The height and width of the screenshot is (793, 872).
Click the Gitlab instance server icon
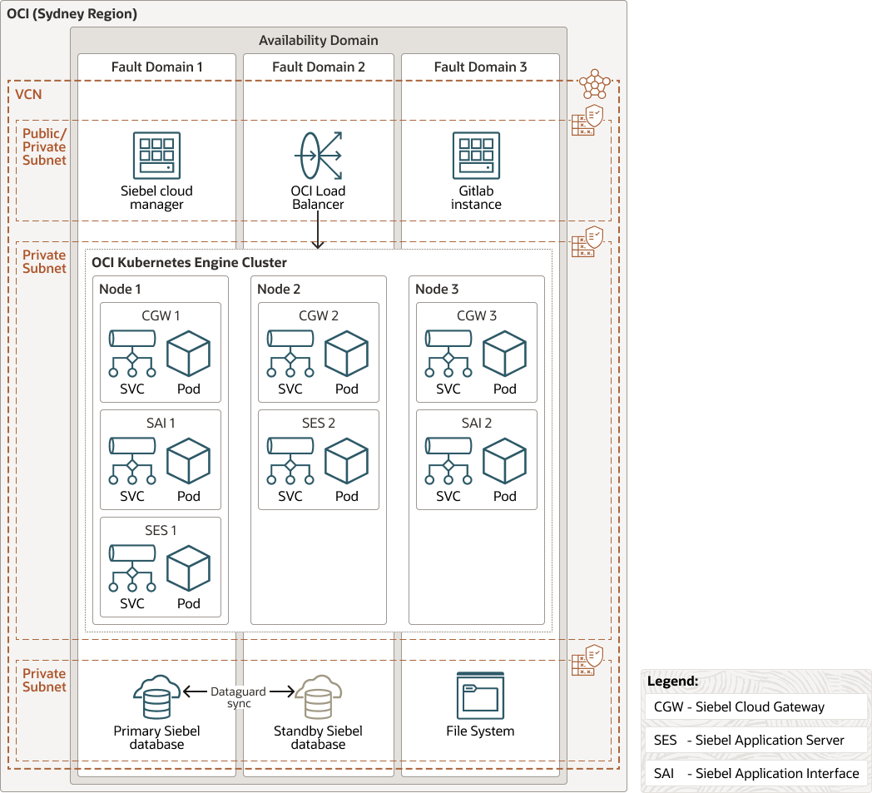tap(476, 156)
